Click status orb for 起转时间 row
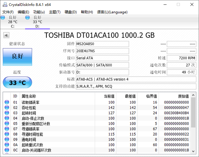 [7, 113]
